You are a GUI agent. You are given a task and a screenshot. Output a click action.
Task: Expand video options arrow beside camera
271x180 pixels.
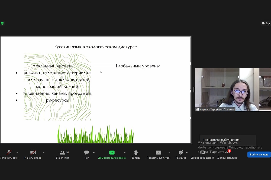tap(44, 152)
